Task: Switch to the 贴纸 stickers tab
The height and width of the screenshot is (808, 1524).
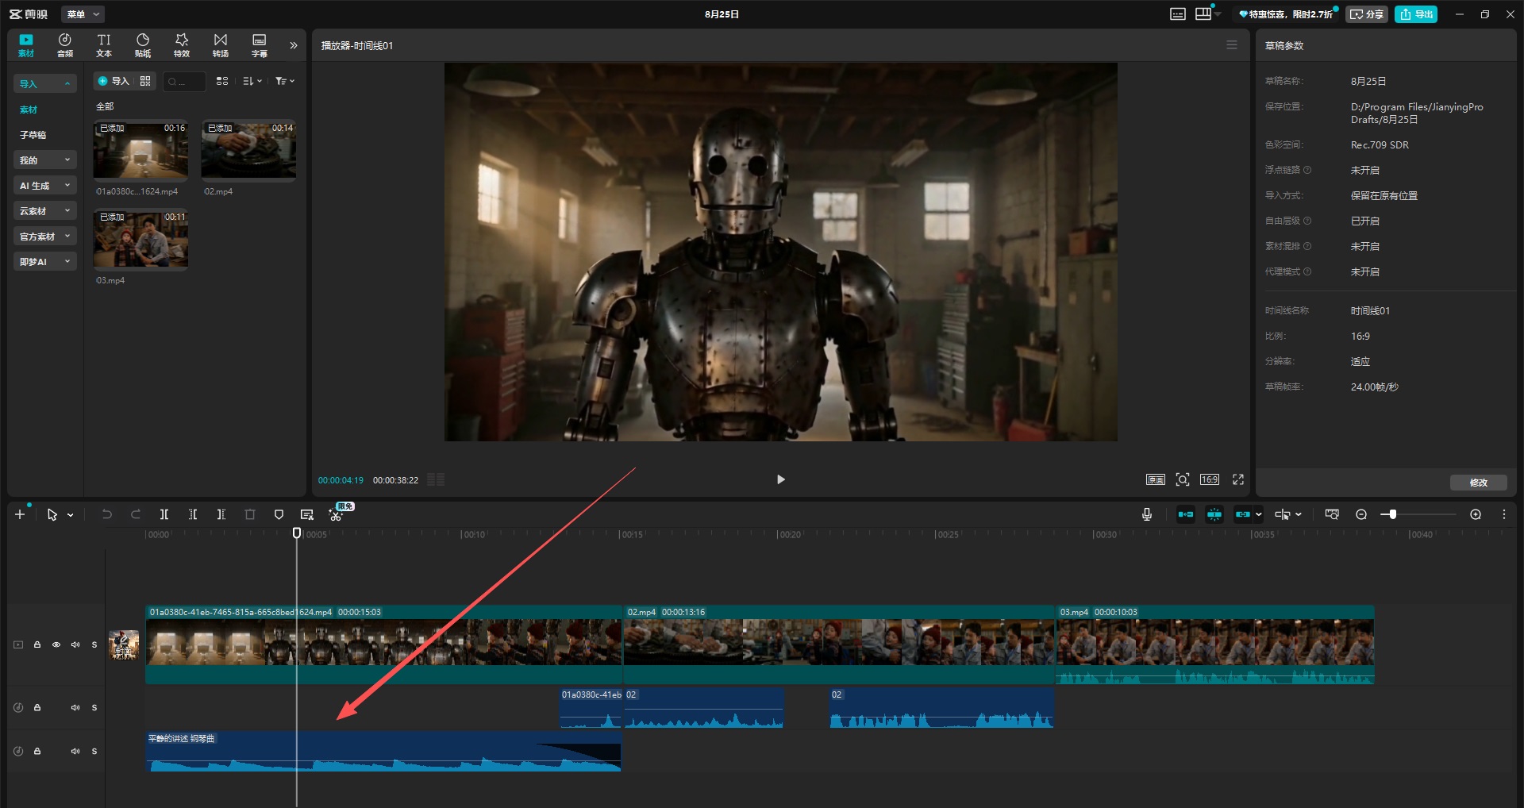Action: click(x=143, y=45)
